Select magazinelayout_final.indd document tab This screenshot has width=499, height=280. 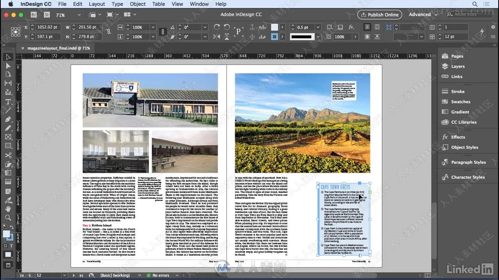[58, 48]
